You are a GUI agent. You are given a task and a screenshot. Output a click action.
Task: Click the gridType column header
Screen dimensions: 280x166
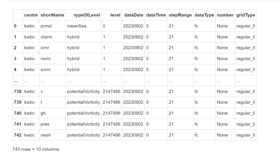click(x=246, y=15)
